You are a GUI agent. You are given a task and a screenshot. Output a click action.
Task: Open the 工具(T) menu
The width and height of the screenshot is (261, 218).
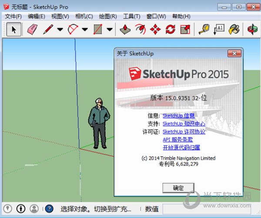point(131,17)
